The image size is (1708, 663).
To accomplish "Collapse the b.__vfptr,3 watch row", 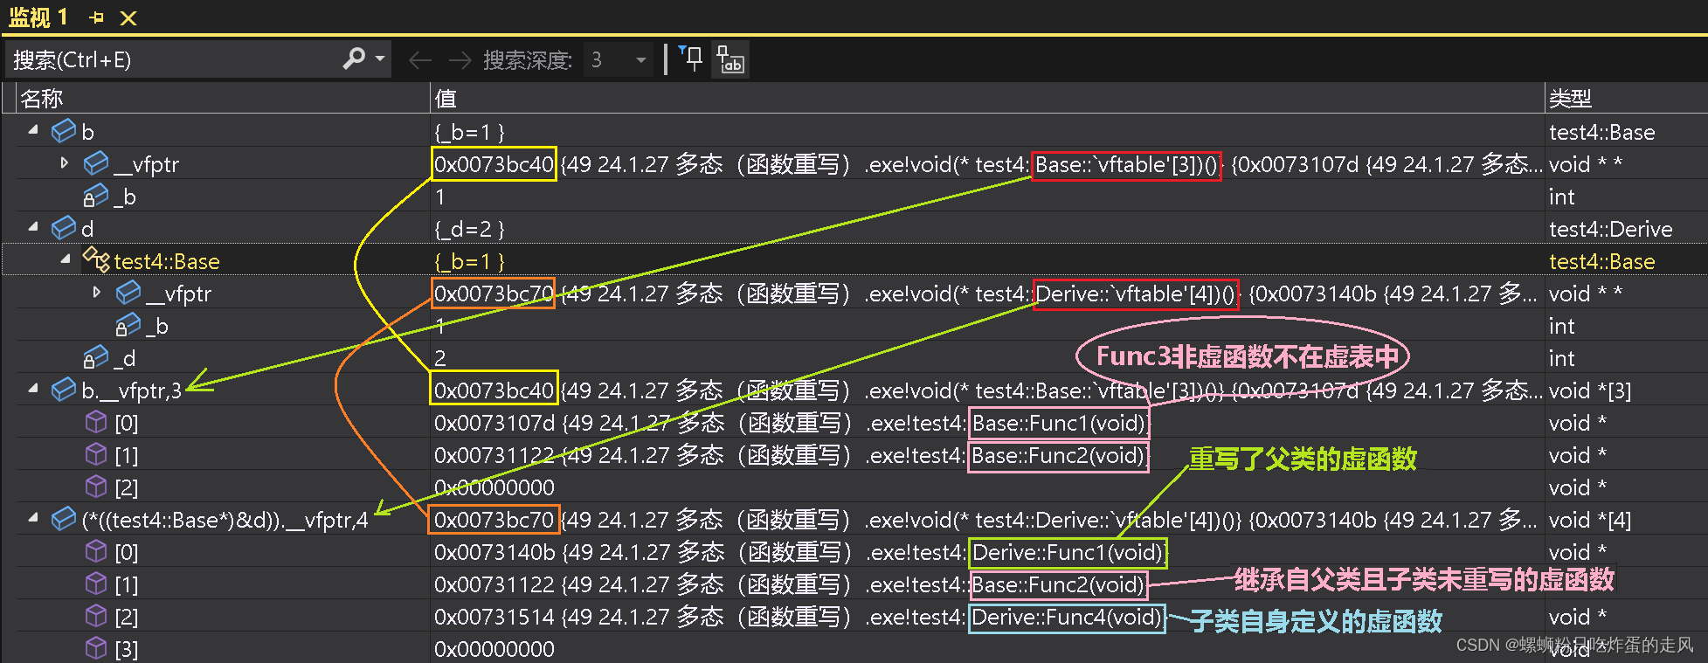I will [x=33, y=389].
